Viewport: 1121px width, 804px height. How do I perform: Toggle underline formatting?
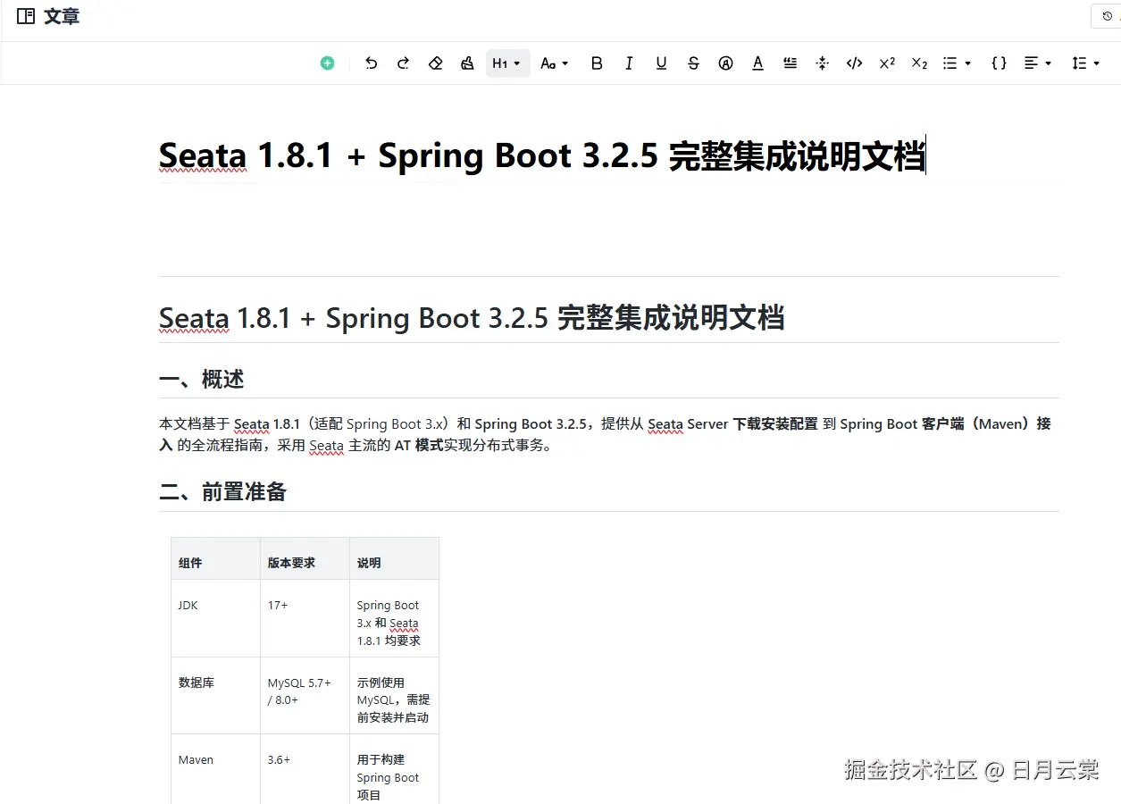point(661,63)
